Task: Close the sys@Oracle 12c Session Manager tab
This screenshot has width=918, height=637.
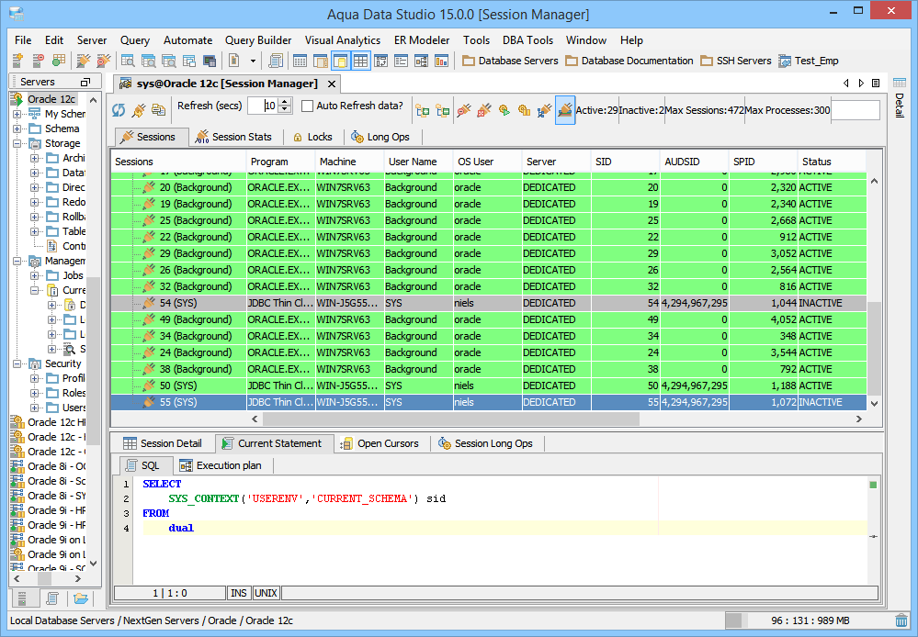Action: 332,84
